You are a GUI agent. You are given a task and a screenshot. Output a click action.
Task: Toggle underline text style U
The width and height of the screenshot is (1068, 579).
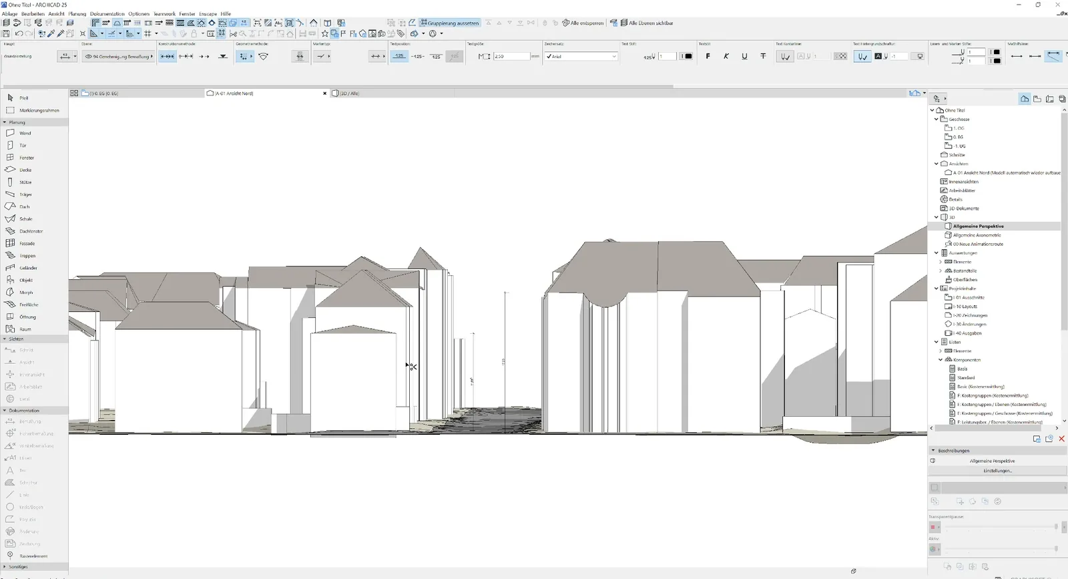point(744,56)
